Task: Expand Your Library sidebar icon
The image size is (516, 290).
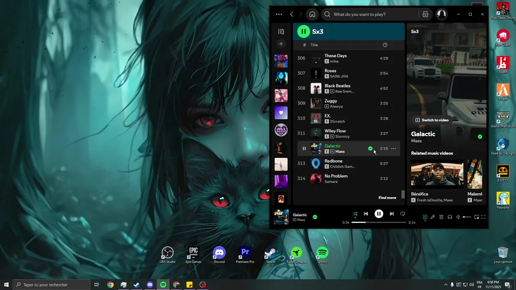Action: (x=281, y=31)
